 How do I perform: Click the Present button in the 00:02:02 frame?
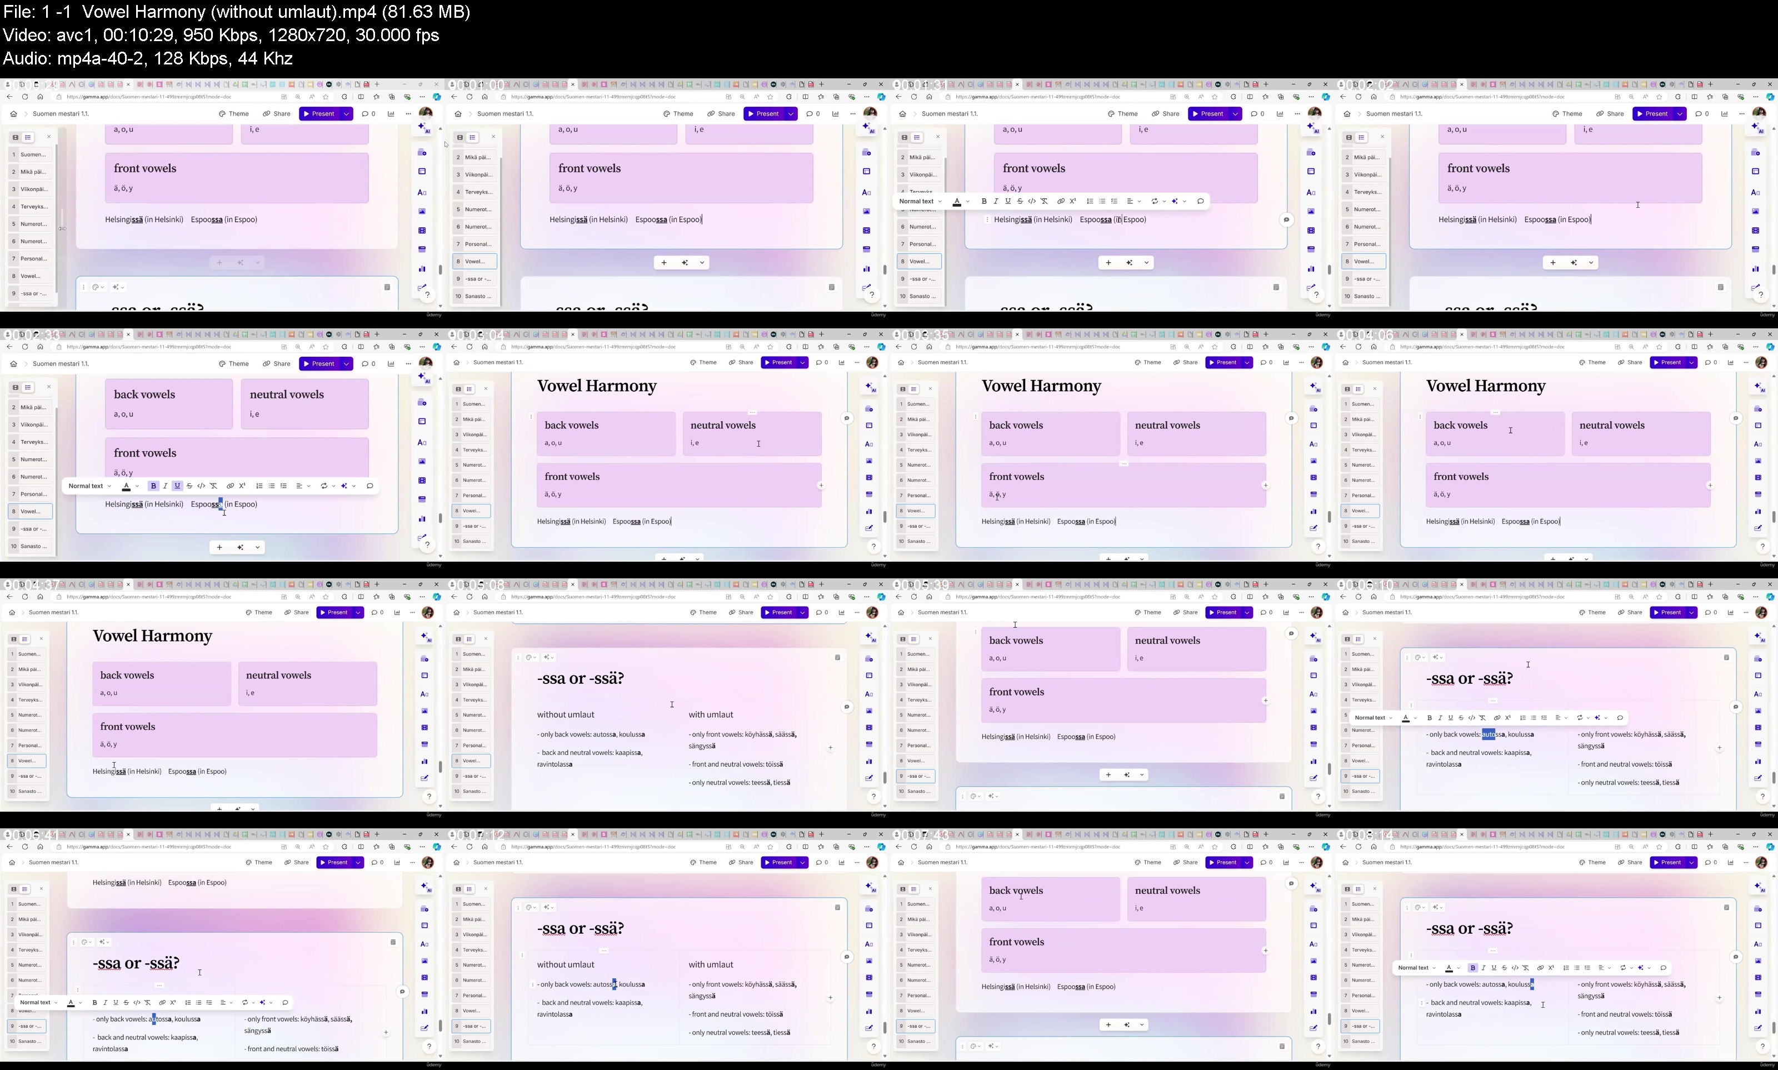pos(1652,114)
